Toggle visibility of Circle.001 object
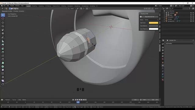 pos(193,17)
